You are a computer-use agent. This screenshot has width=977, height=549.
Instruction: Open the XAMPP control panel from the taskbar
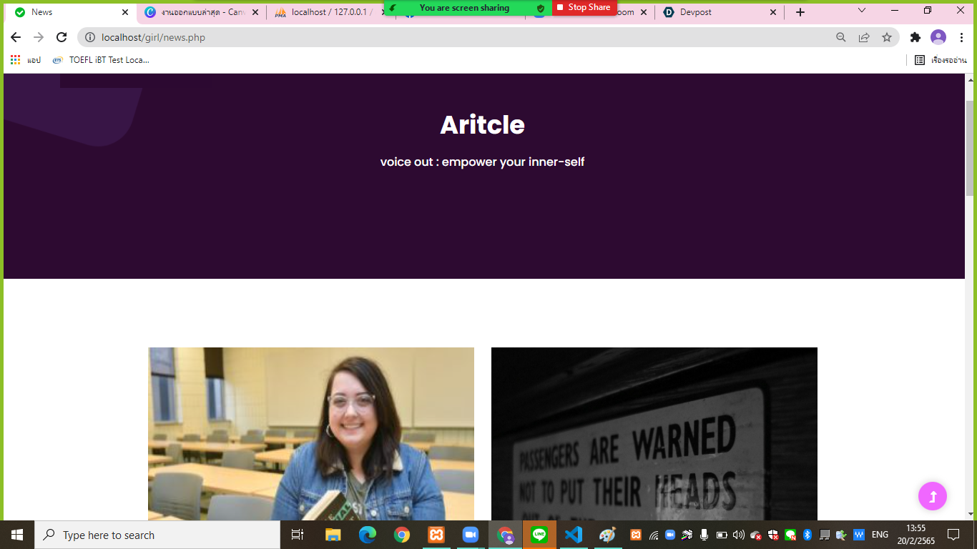pyautogui.click(x=435, y=535)
